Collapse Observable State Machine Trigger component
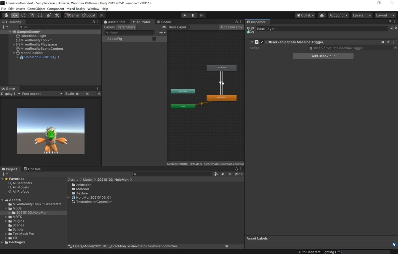398x254 pixels. [x=252, y=42]
